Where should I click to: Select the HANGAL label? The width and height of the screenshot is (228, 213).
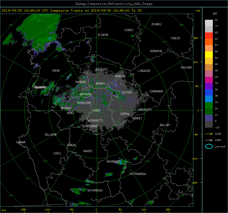click(x=71, y=145)
